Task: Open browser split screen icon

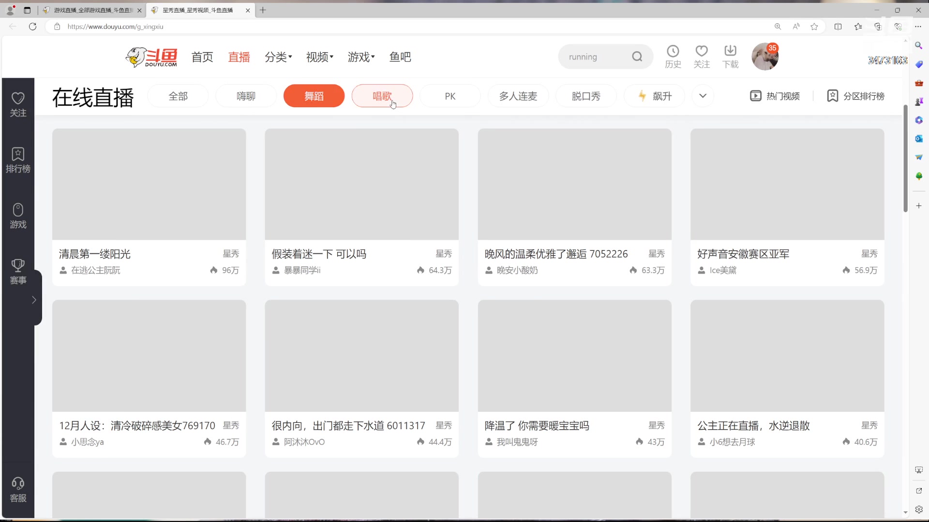Action: click(x=838, y=27)
